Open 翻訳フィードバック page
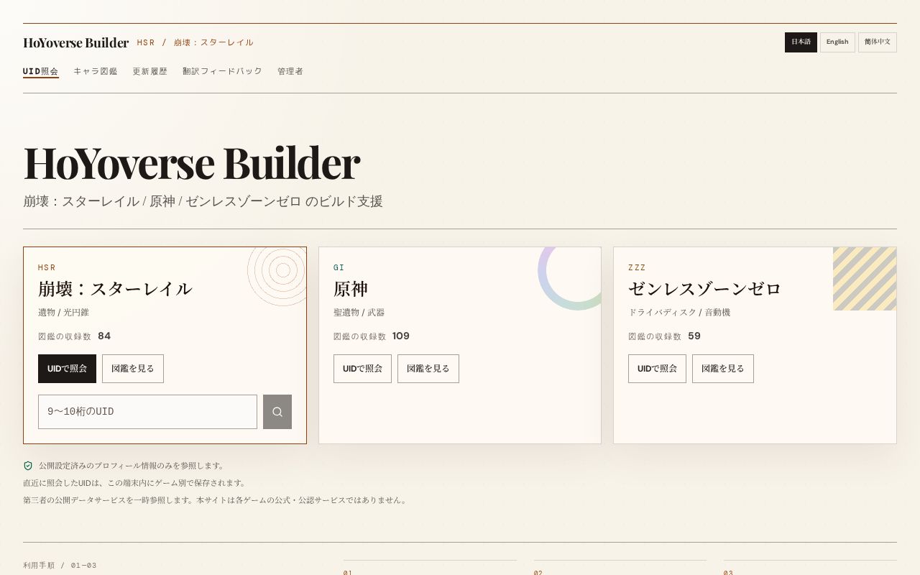The width and height of the screenshot is (920, 575). click(222, 71)
